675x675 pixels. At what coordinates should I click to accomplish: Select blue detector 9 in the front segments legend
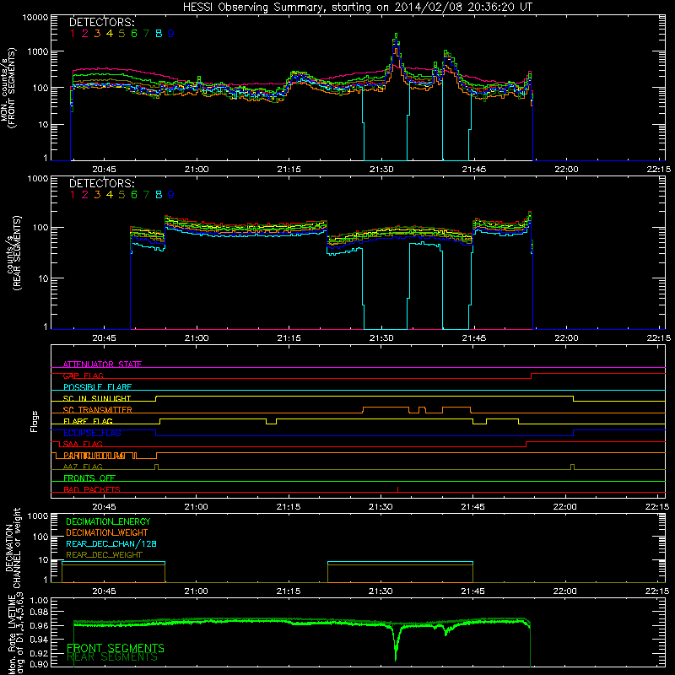coord(171,34)
